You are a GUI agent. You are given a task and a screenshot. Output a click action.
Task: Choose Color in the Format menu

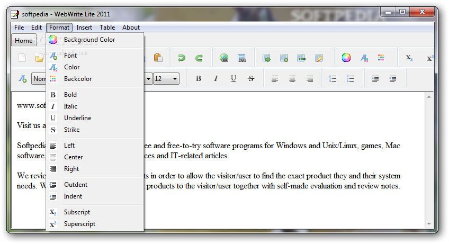[95, 67]
